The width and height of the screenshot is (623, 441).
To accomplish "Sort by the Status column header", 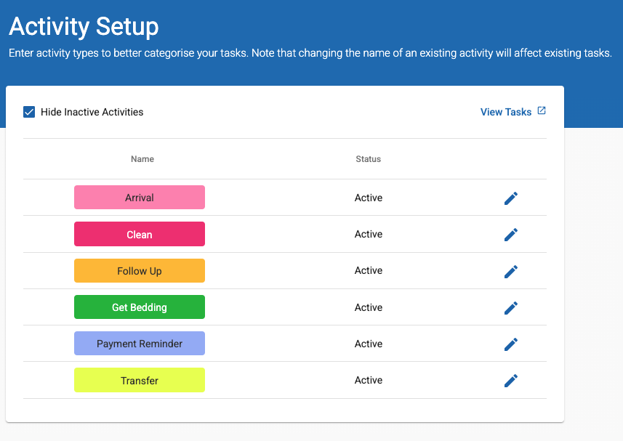I will (x=368, y=159).
